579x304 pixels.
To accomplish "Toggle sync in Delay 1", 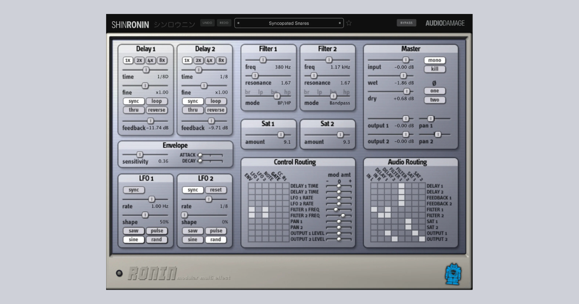I will [134, 101].
